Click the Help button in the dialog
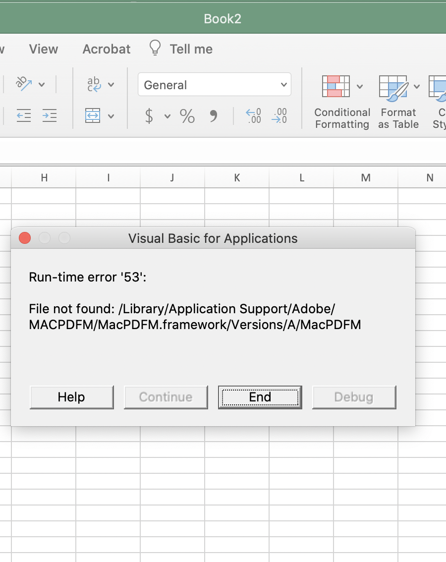The image size is (446, 562). (72, 397)
